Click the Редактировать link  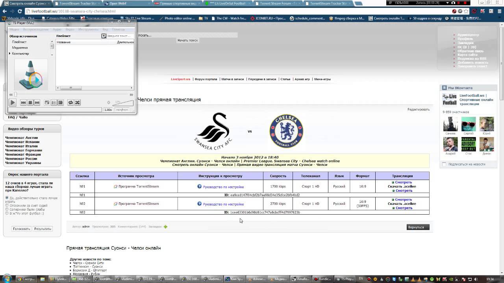[x=419, y=109]
